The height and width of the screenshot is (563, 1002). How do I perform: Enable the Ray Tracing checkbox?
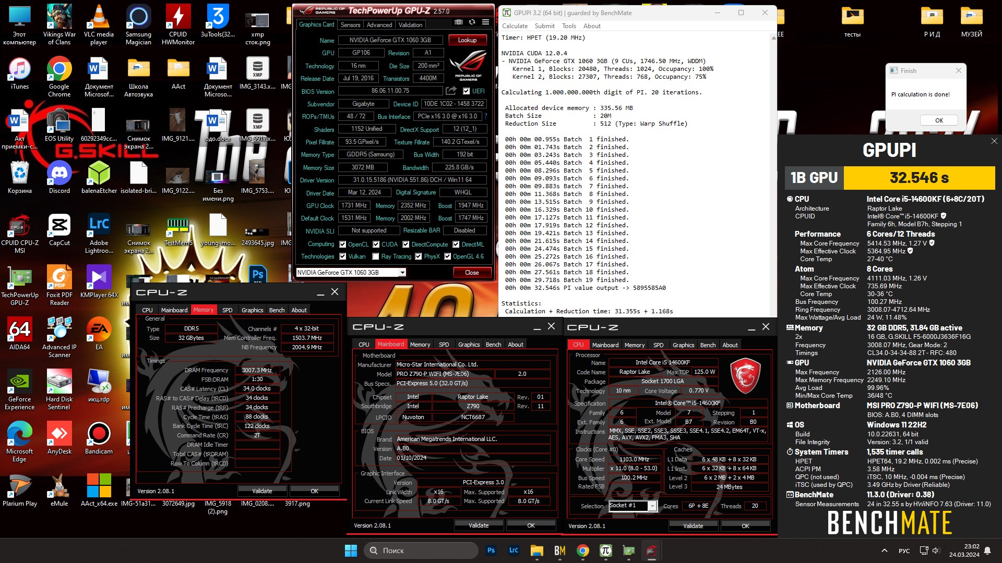(375, 256)
